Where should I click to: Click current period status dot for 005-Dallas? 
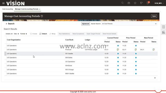(118, 58)
